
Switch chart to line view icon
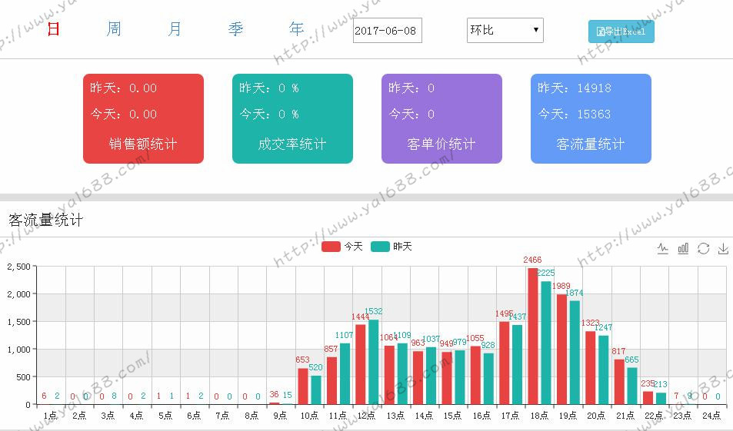pyautogui.click(x=663, y=248)
